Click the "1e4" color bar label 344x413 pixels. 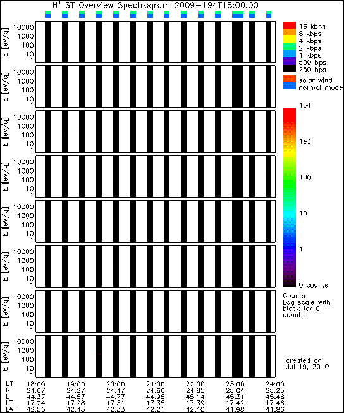click(305, 106)
